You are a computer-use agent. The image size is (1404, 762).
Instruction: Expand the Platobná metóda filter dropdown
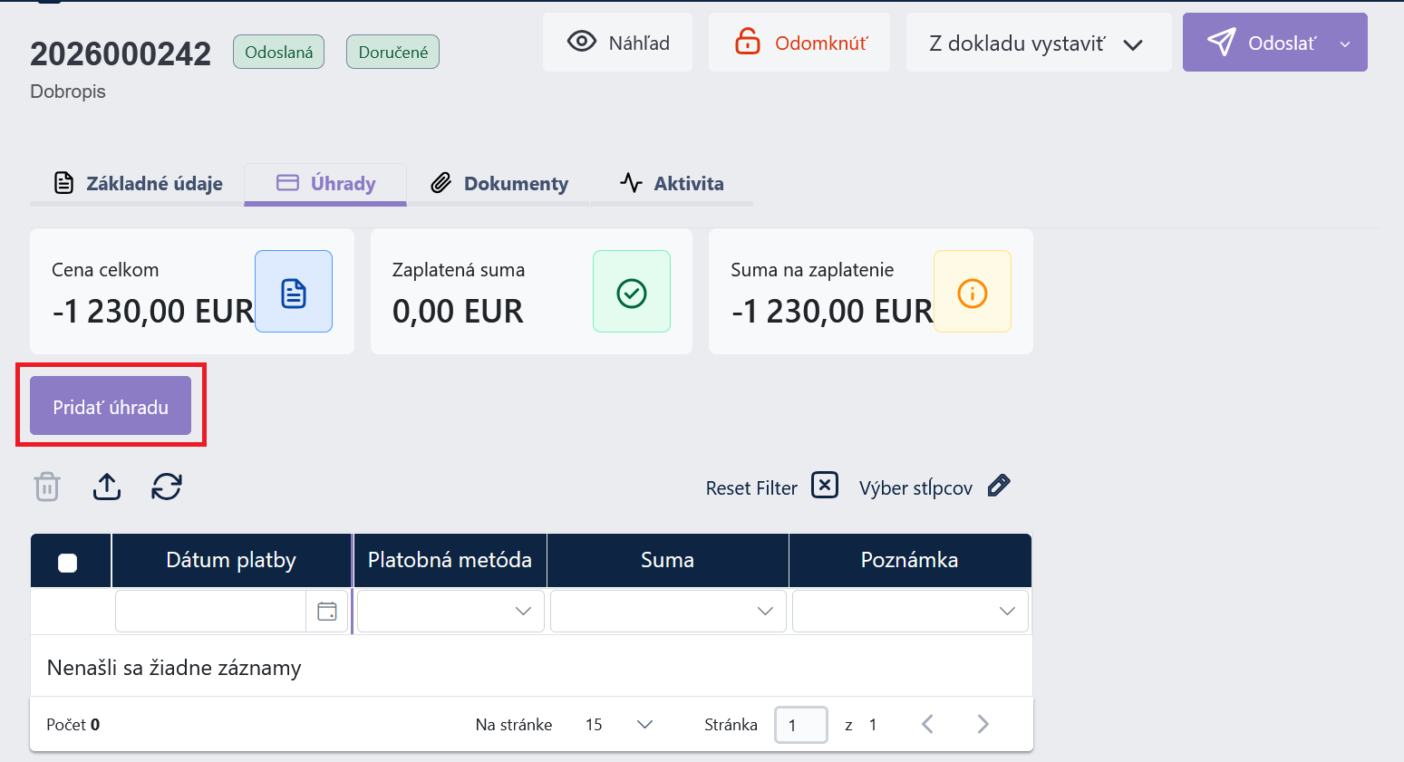coord(450,612)
